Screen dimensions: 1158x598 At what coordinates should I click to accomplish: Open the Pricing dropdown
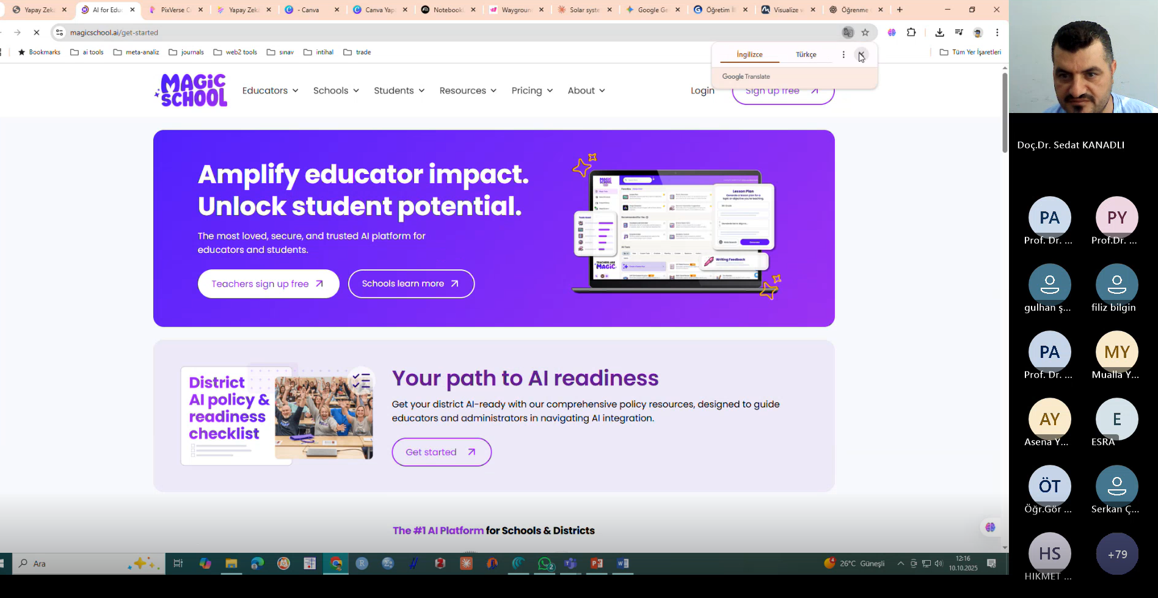[532, 90]
